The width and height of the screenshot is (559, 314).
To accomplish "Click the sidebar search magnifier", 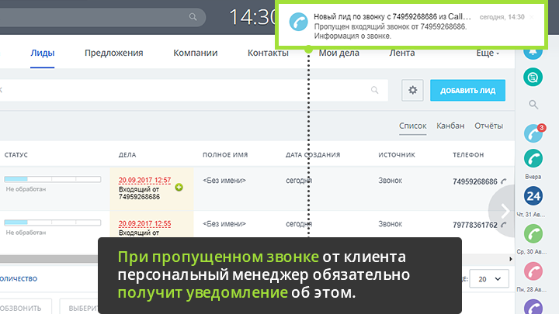I will click(533, 105).
